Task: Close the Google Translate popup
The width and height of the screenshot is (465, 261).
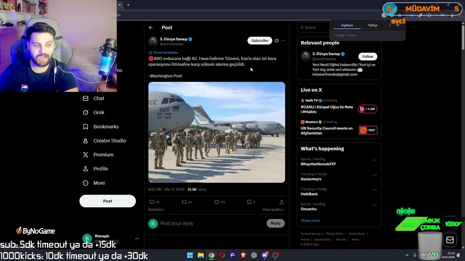Action: (398, 25)
